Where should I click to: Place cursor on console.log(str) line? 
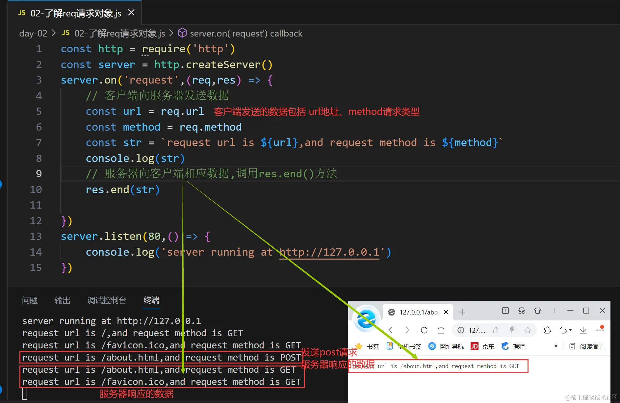(135, 158)
